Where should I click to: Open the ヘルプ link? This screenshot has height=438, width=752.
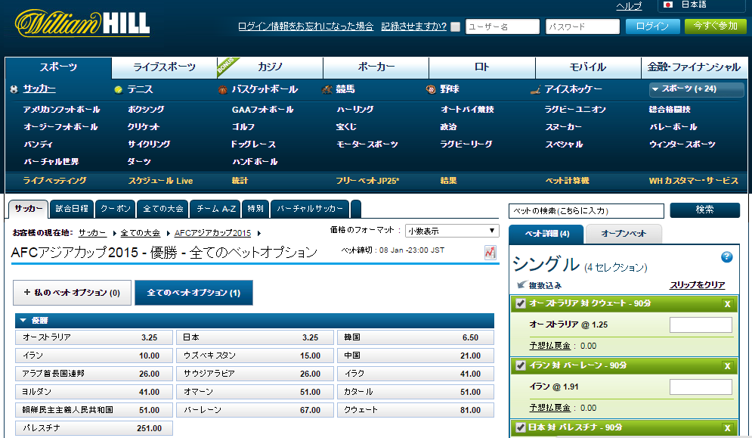pos(629,6)
